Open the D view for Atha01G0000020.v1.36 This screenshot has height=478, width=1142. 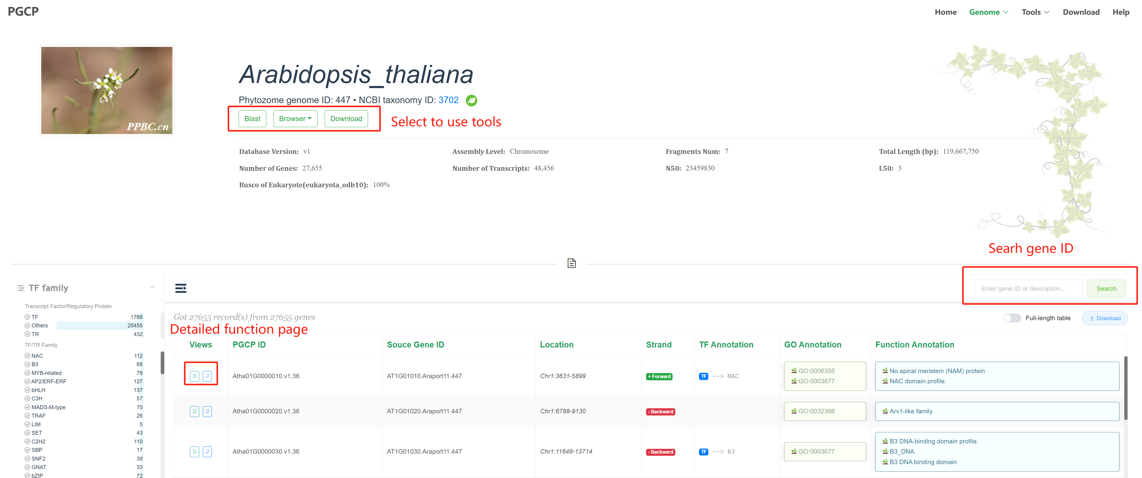point(194,412)
